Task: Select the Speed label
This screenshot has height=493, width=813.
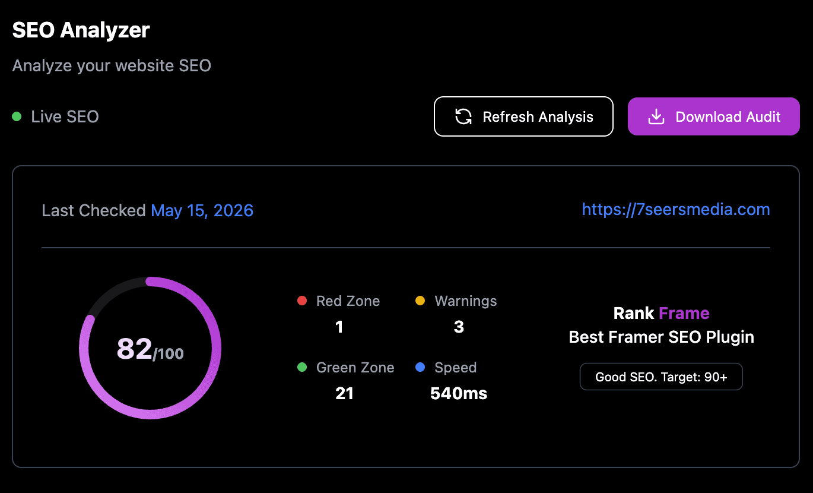Action: [455, 368]
